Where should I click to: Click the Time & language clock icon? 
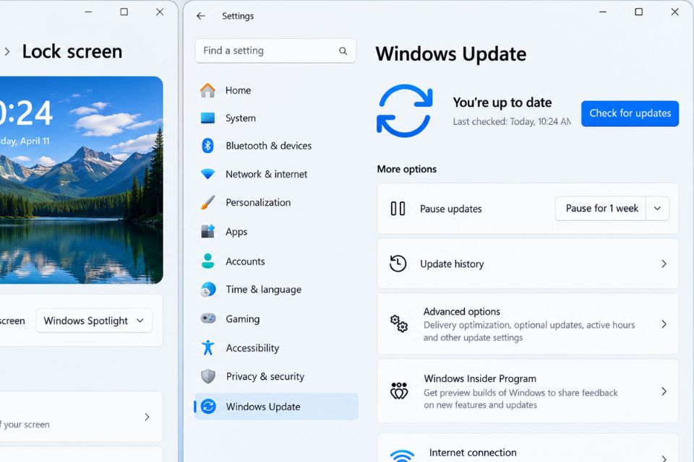[207, 289]
